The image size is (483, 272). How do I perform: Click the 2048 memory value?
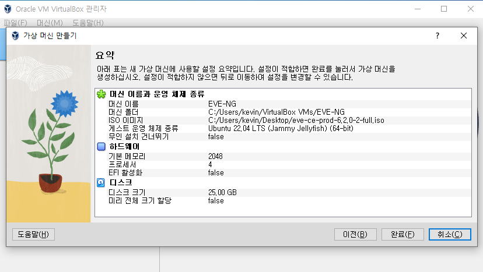[x=215, y=156]
